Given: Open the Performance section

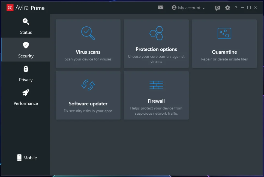Looking at the screenshot, I should coord(26,97).
